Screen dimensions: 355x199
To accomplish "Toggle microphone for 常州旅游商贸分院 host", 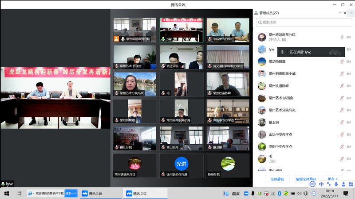I will coord(342,37).
